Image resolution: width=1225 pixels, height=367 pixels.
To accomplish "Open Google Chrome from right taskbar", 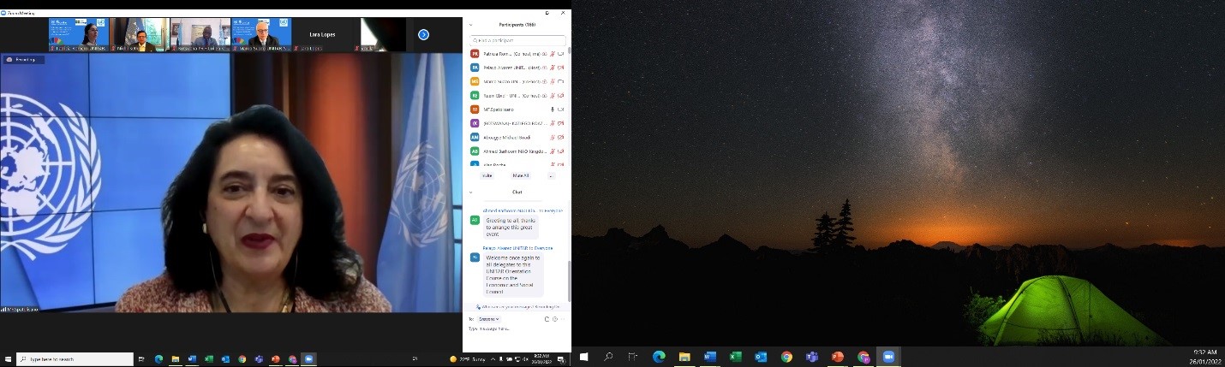I will coord(786,357).
